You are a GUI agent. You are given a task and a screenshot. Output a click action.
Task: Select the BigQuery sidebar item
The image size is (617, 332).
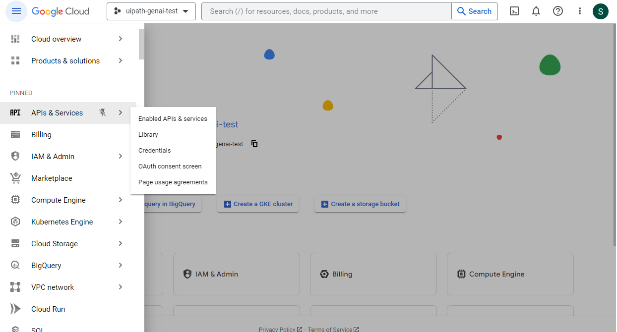click(x=45, y=265)
